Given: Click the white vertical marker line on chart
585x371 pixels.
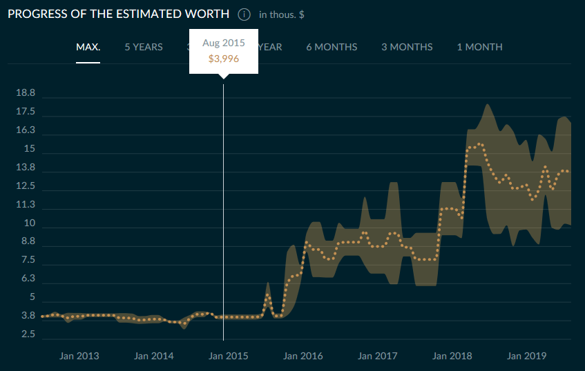Looking at the screenshot, I should tap(223, 207).
